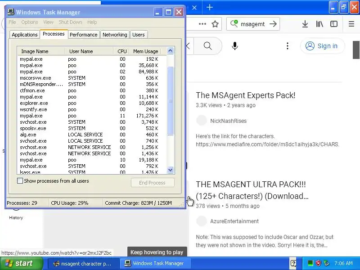The height and width of the screenshot is (270, 360).
Task: Close the current browser tab
Action: point(194,8)
